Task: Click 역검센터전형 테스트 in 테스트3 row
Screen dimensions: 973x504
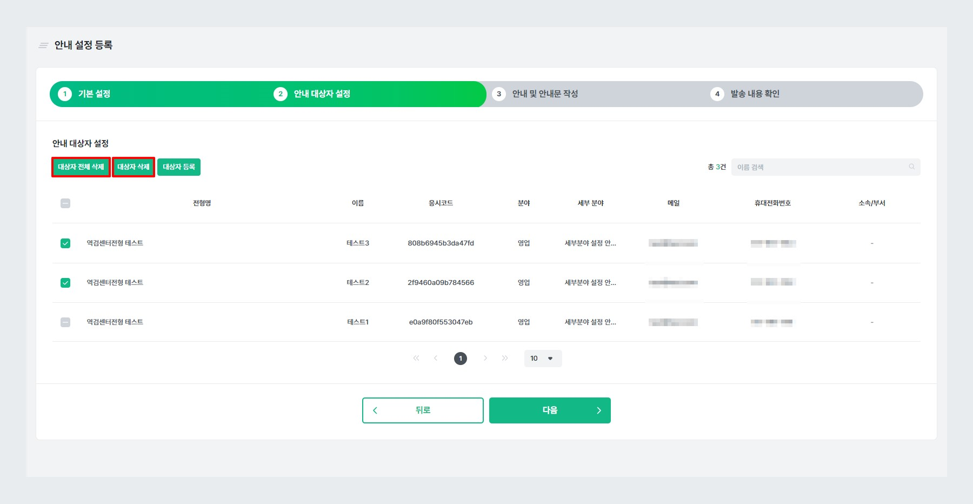Action: click(x=115, y=243)
